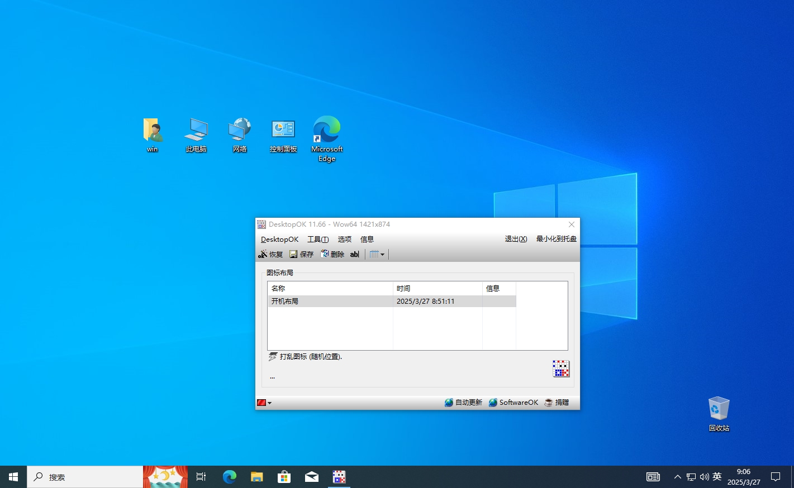Open the red flag language dropdown
The height and width of the screenshot is (488, 794).
(264, 403)
